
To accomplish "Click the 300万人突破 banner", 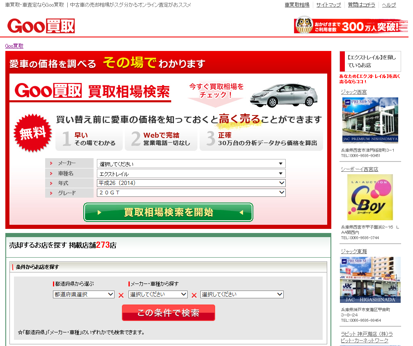I will click(351, 26).
